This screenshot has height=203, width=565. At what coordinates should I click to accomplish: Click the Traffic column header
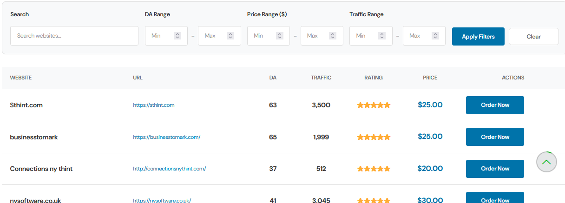click(321, 78)
